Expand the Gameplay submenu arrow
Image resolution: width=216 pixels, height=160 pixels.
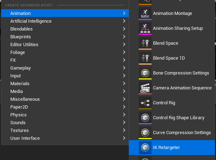(124, 68)
